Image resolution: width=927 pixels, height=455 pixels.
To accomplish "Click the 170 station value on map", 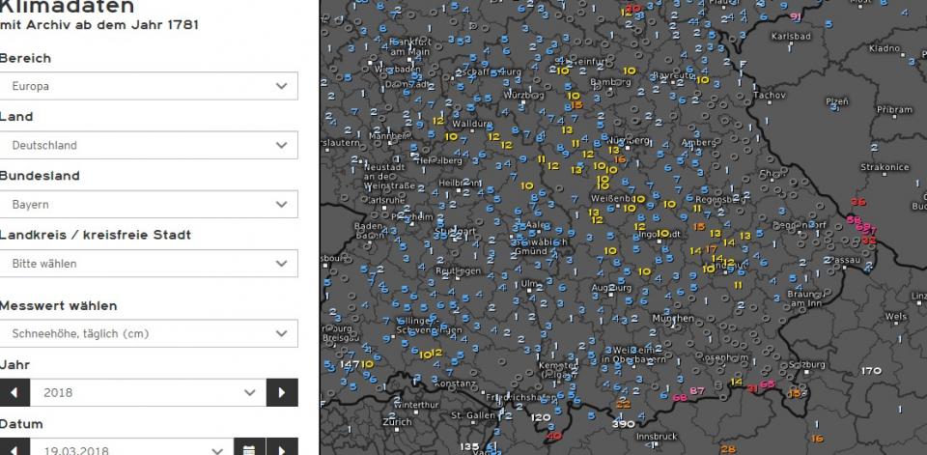I will point(871,371).
